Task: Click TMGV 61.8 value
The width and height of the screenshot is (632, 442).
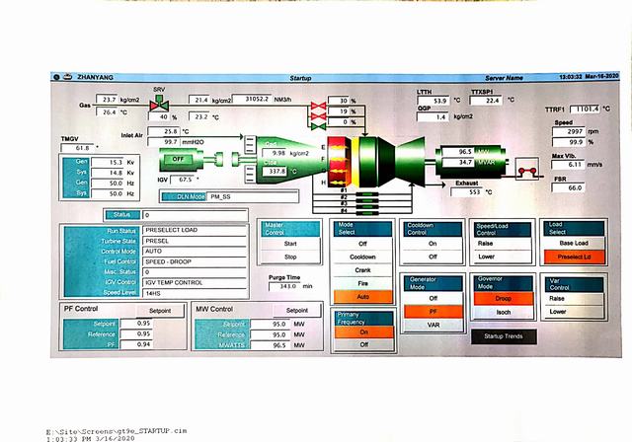Action: click(x=77, y=148)
